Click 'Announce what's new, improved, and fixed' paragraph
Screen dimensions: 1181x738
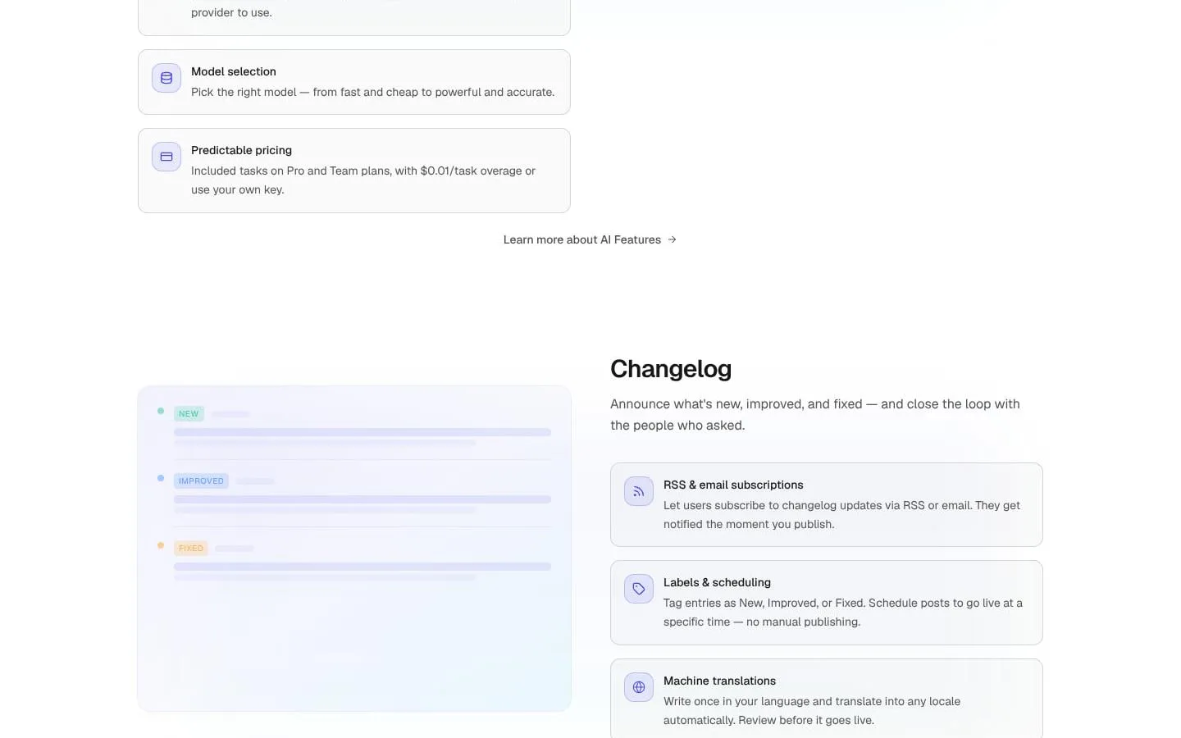[x=815, y=415]
